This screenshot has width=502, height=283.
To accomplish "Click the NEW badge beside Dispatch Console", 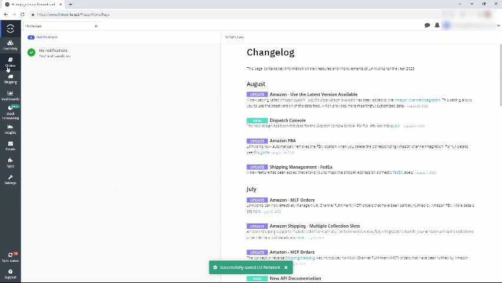I will pos(257,121).
